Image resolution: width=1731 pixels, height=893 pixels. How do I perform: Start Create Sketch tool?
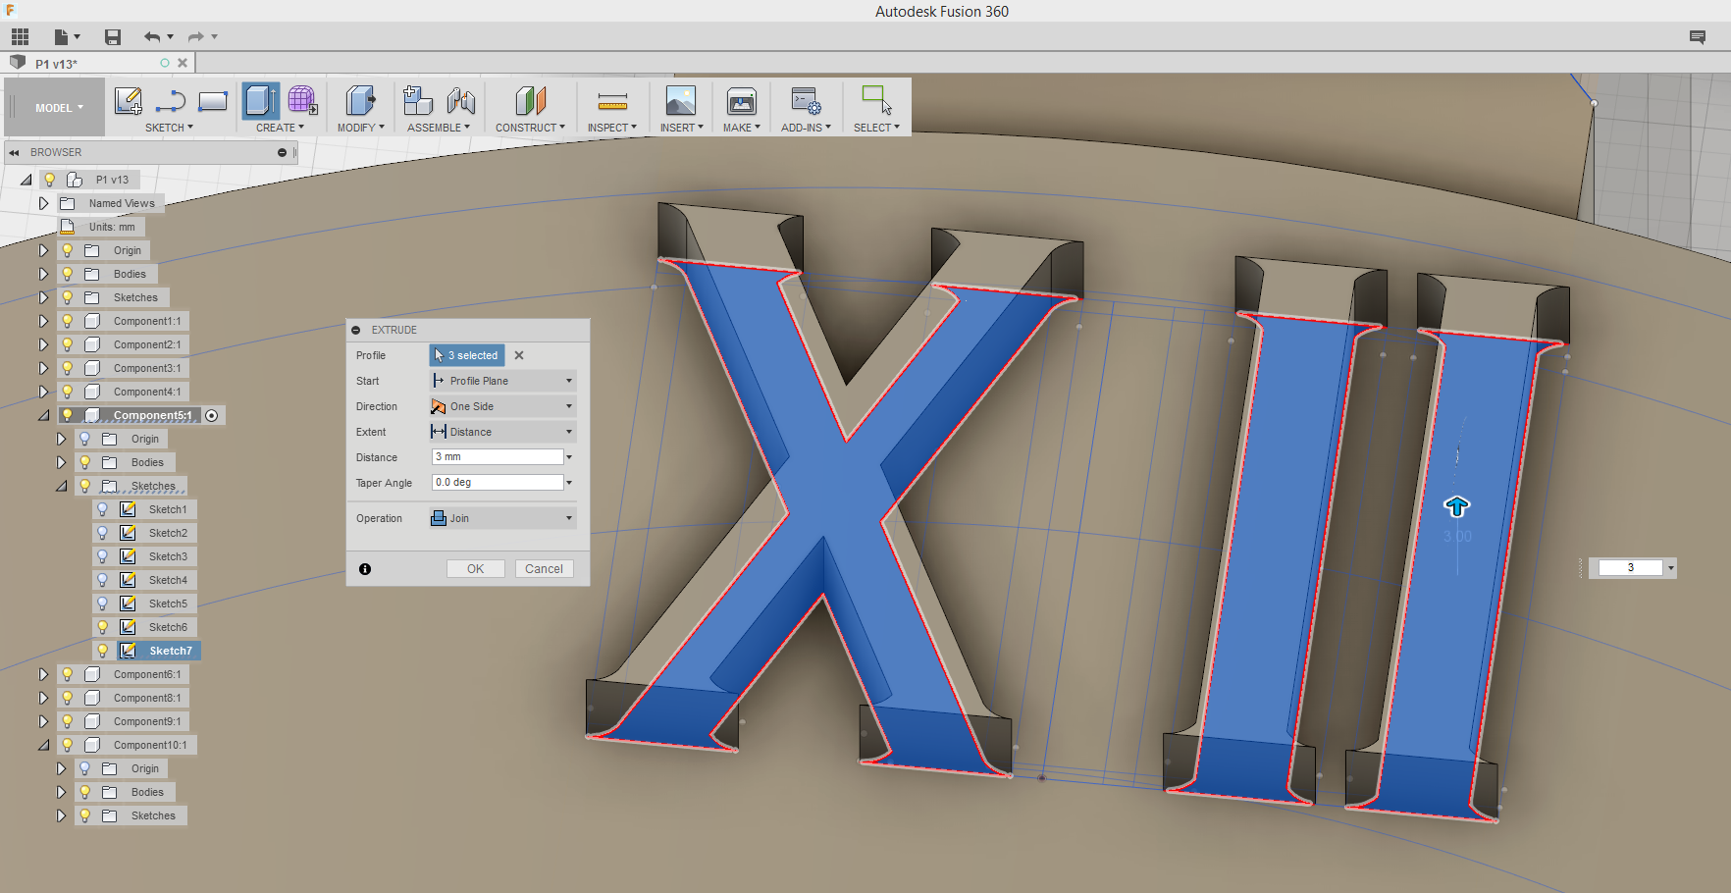click(x=129, y=100)
